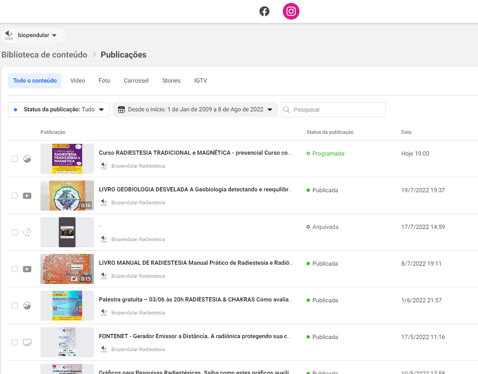Click video type icon for LIVRO GEOBIOLOGIA row

coord(27,196)
